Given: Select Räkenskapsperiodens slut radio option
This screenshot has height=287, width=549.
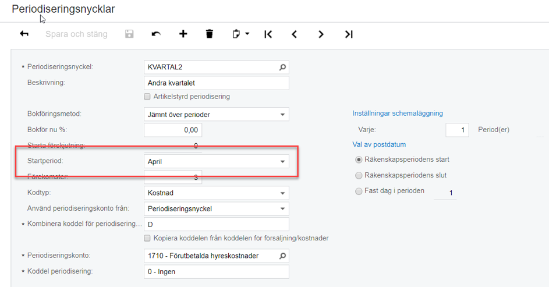Looking at the screenshot, I should pos(359,175).
